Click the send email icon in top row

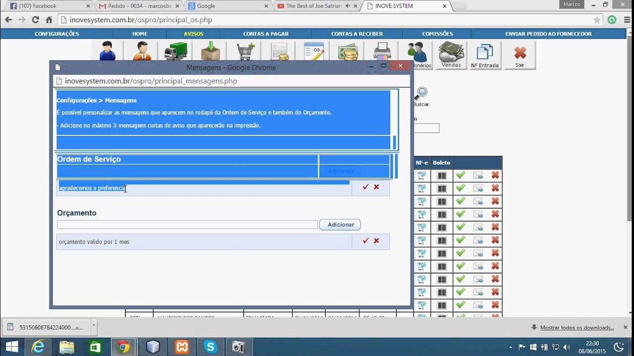pos(478,175)
